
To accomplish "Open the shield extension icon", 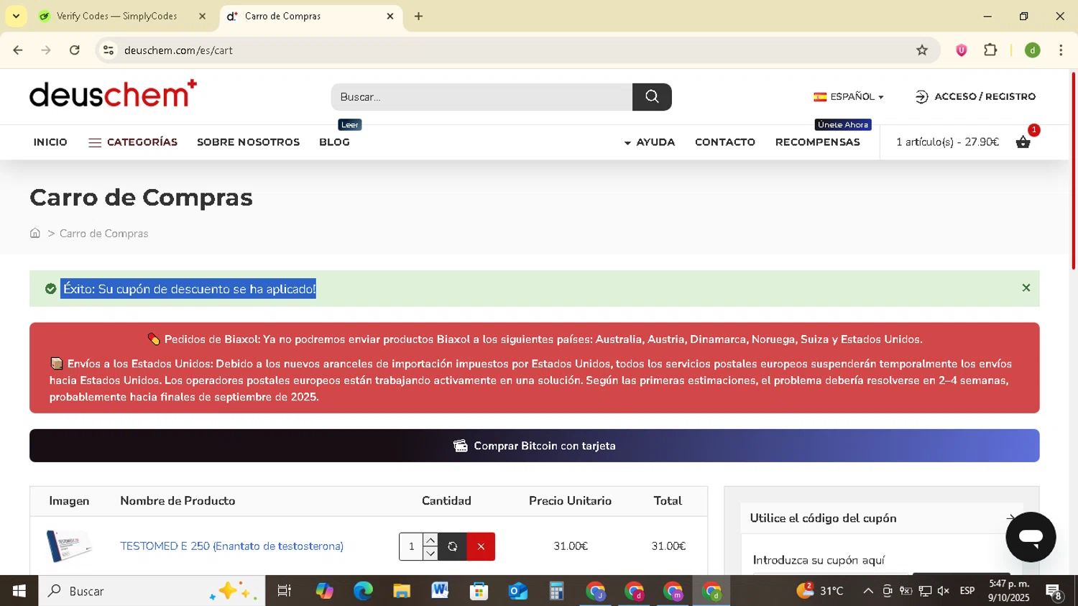I will click(x=962, y=50).
